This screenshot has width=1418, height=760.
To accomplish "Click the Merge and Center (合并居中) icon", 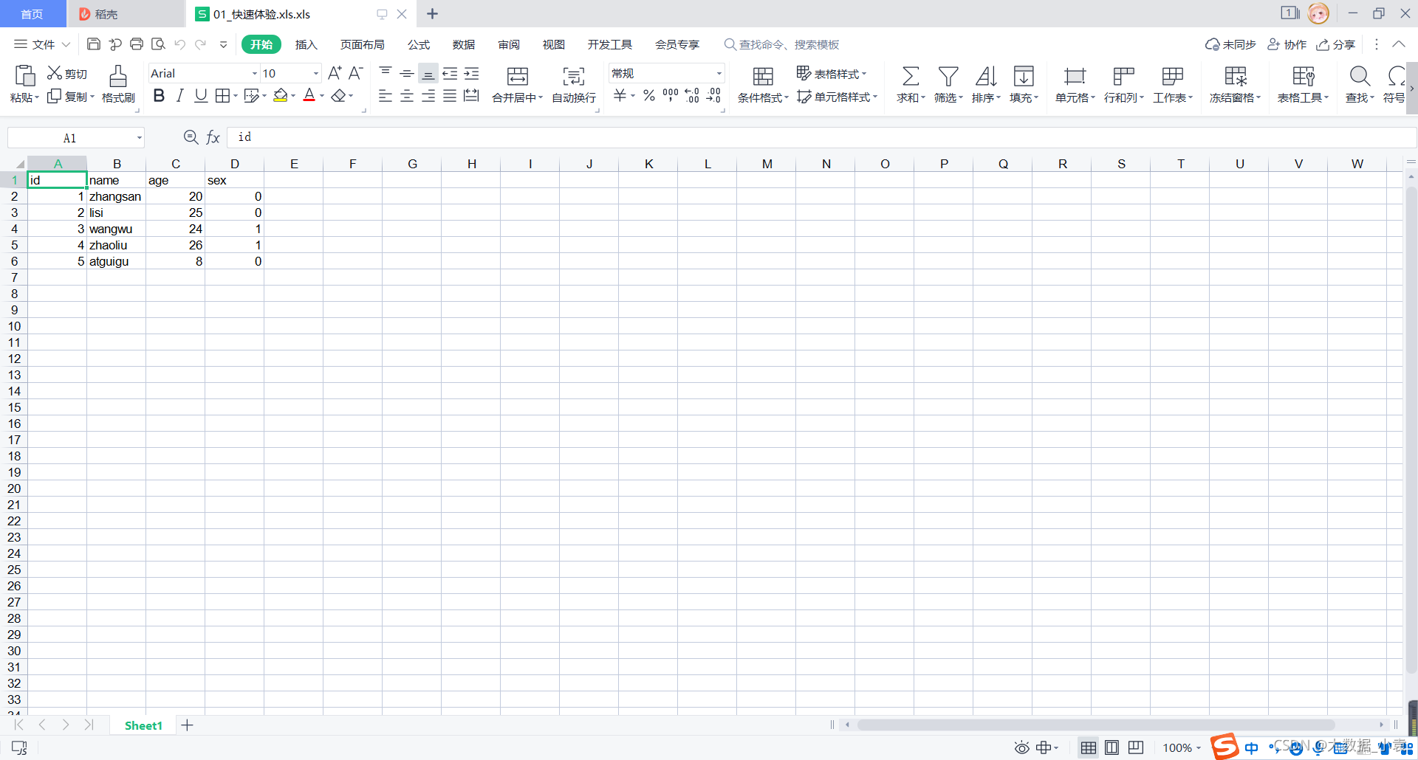I will (518, 76).
